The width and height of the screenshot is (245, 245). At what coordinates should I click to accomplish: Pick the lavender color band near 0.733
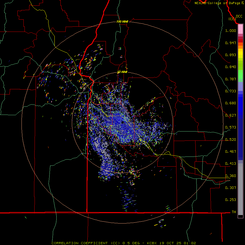coord(240,86)
